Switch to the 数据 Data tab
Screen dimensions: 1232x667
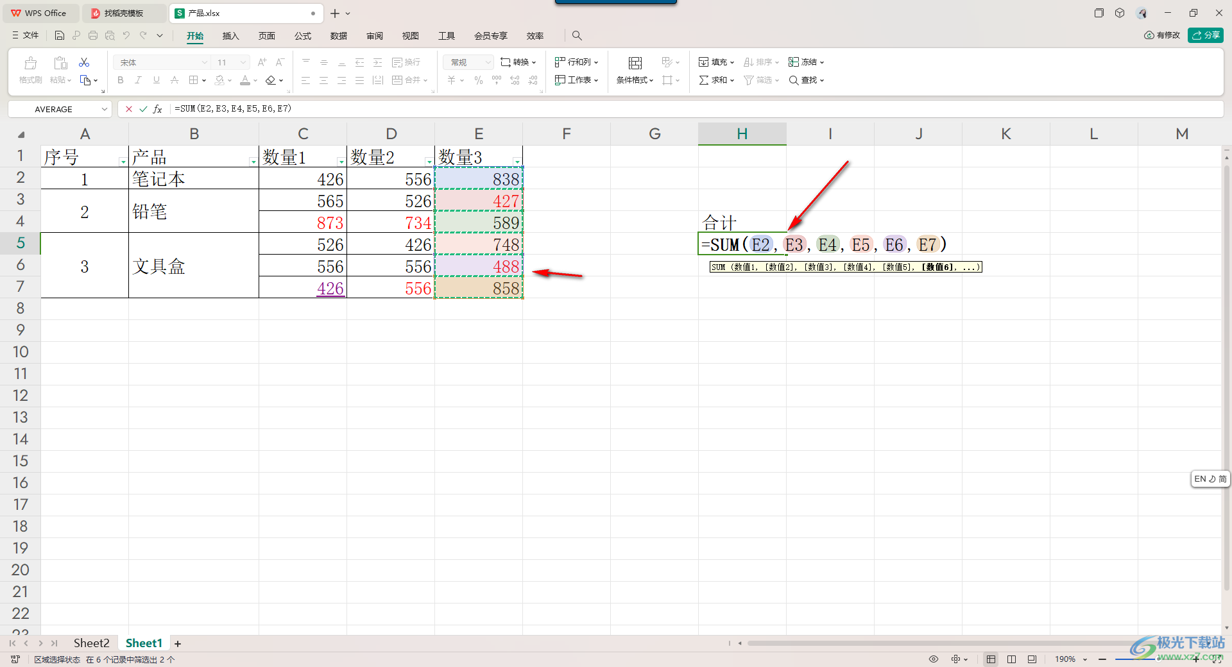[338, 36]
